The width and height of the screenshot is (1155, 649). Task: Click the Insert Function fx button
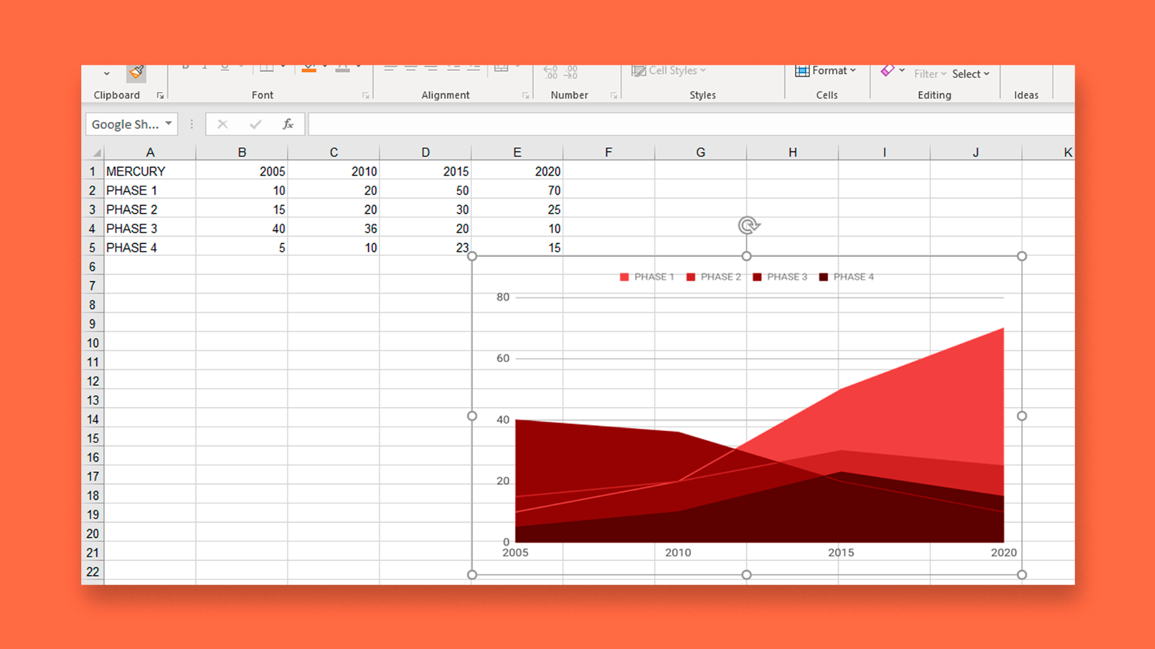coord(288,123)
